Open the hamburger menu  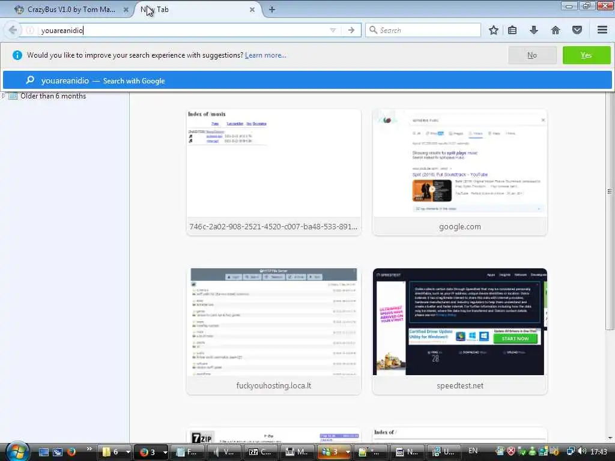pyautogui.click(x=602, y=30)
